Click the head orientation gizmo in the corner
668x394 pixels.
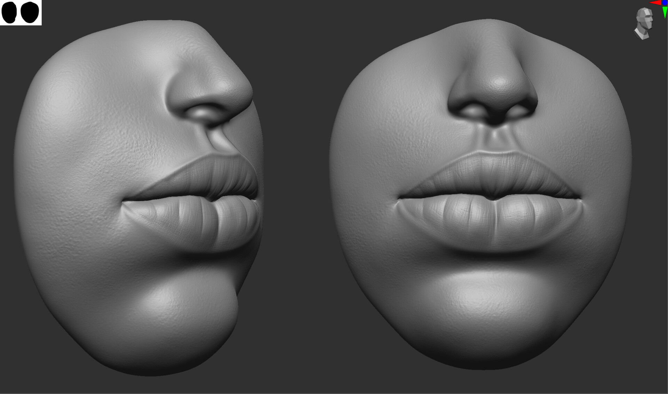tap(644, 24)
